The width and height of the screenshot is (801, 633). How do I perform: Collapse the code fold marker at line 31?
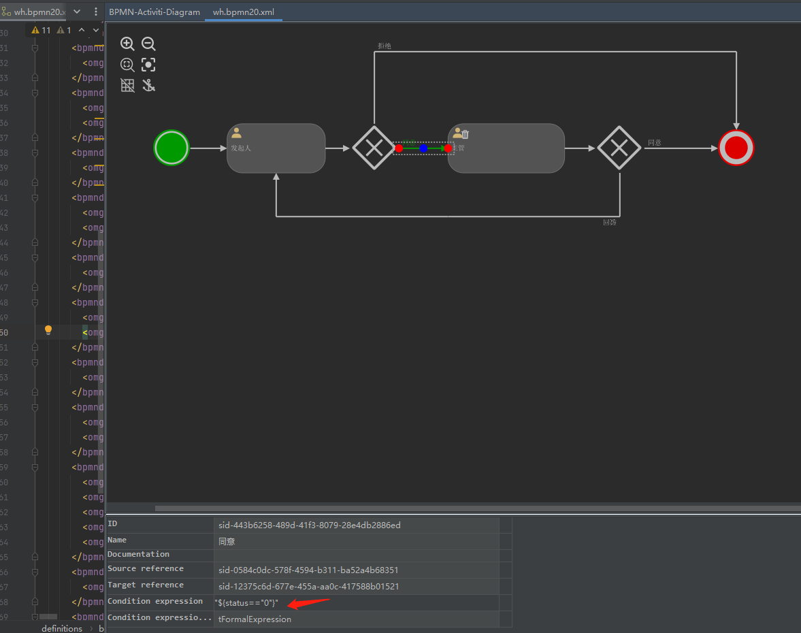(35, 48)
